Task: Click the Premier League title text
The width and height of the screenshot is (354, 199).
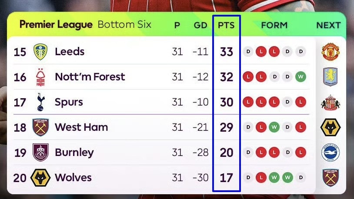Action: click(x=56, y=24)
